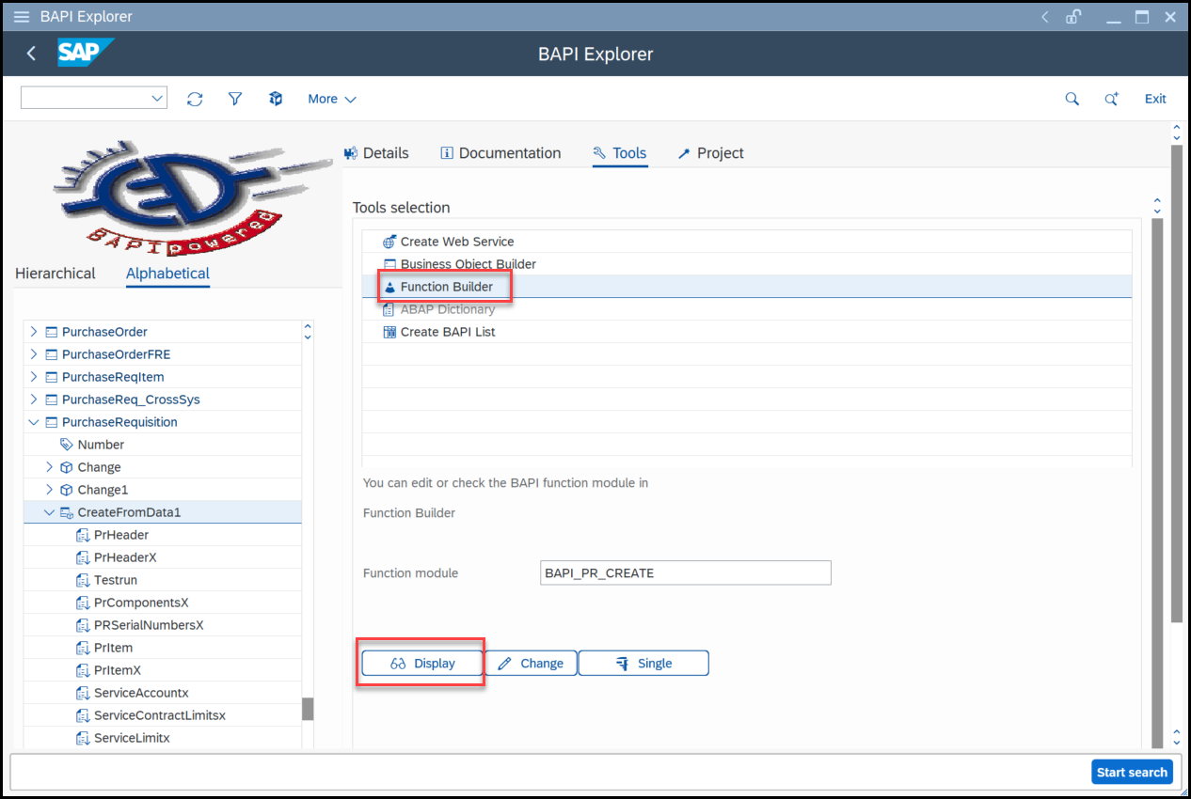Expand the PurchaseReq_CrossSys node

(34, 399)
